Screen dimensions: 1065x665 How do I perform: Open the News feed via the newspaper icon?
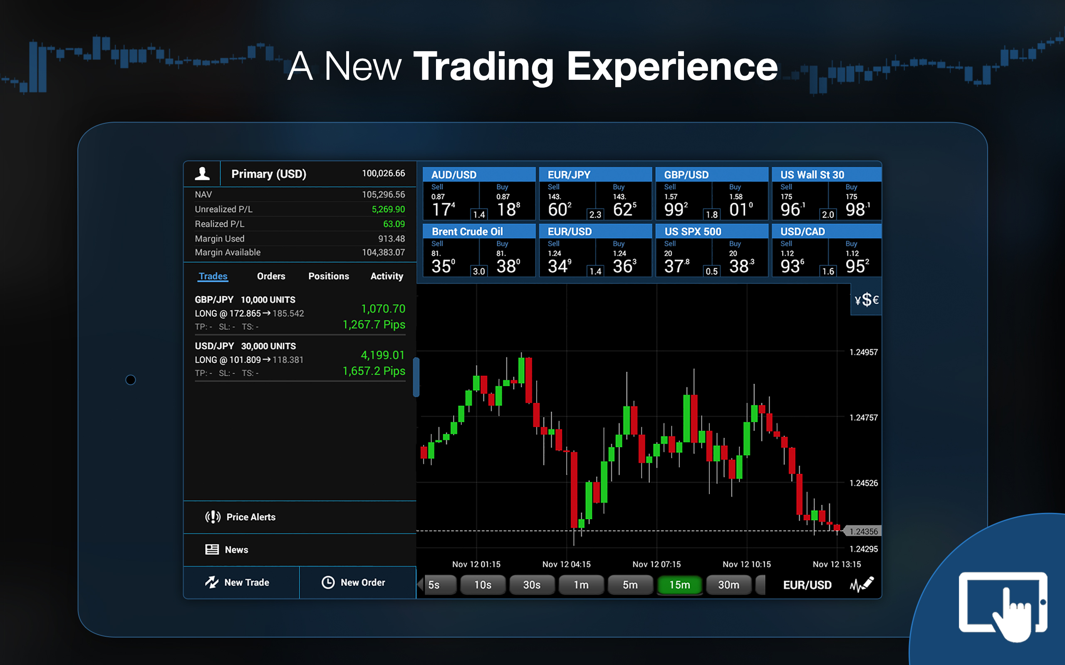[213, 549]
